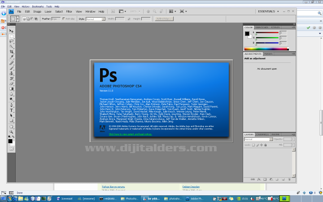This screenshot has height=202, width=323.
Task: Open the layer blend mode dropdown
Action: [258, 139]
